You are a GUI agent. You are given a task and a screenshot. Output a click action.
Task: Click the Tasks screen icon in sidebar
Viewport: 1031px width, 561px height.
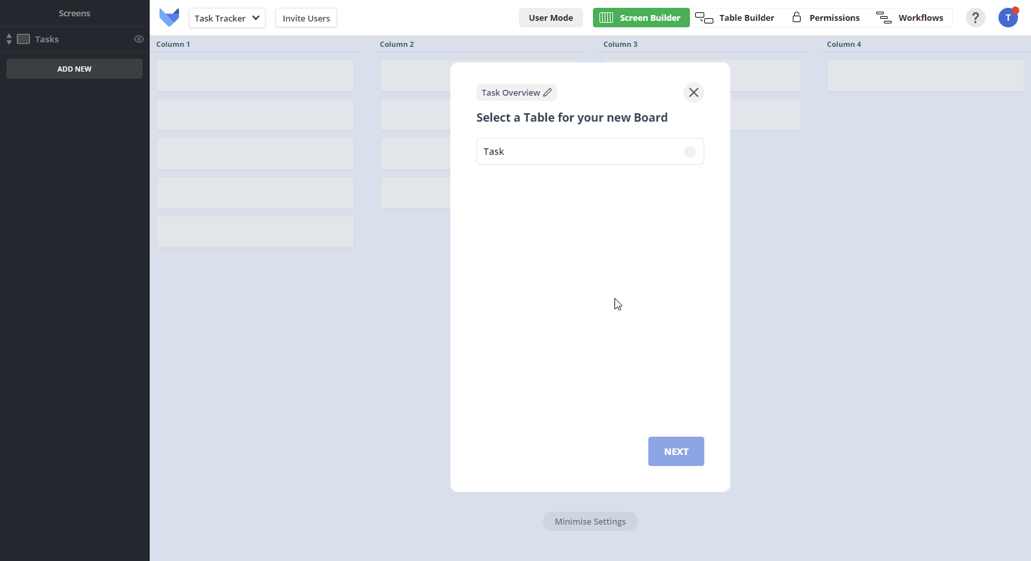tap(23, 39)
